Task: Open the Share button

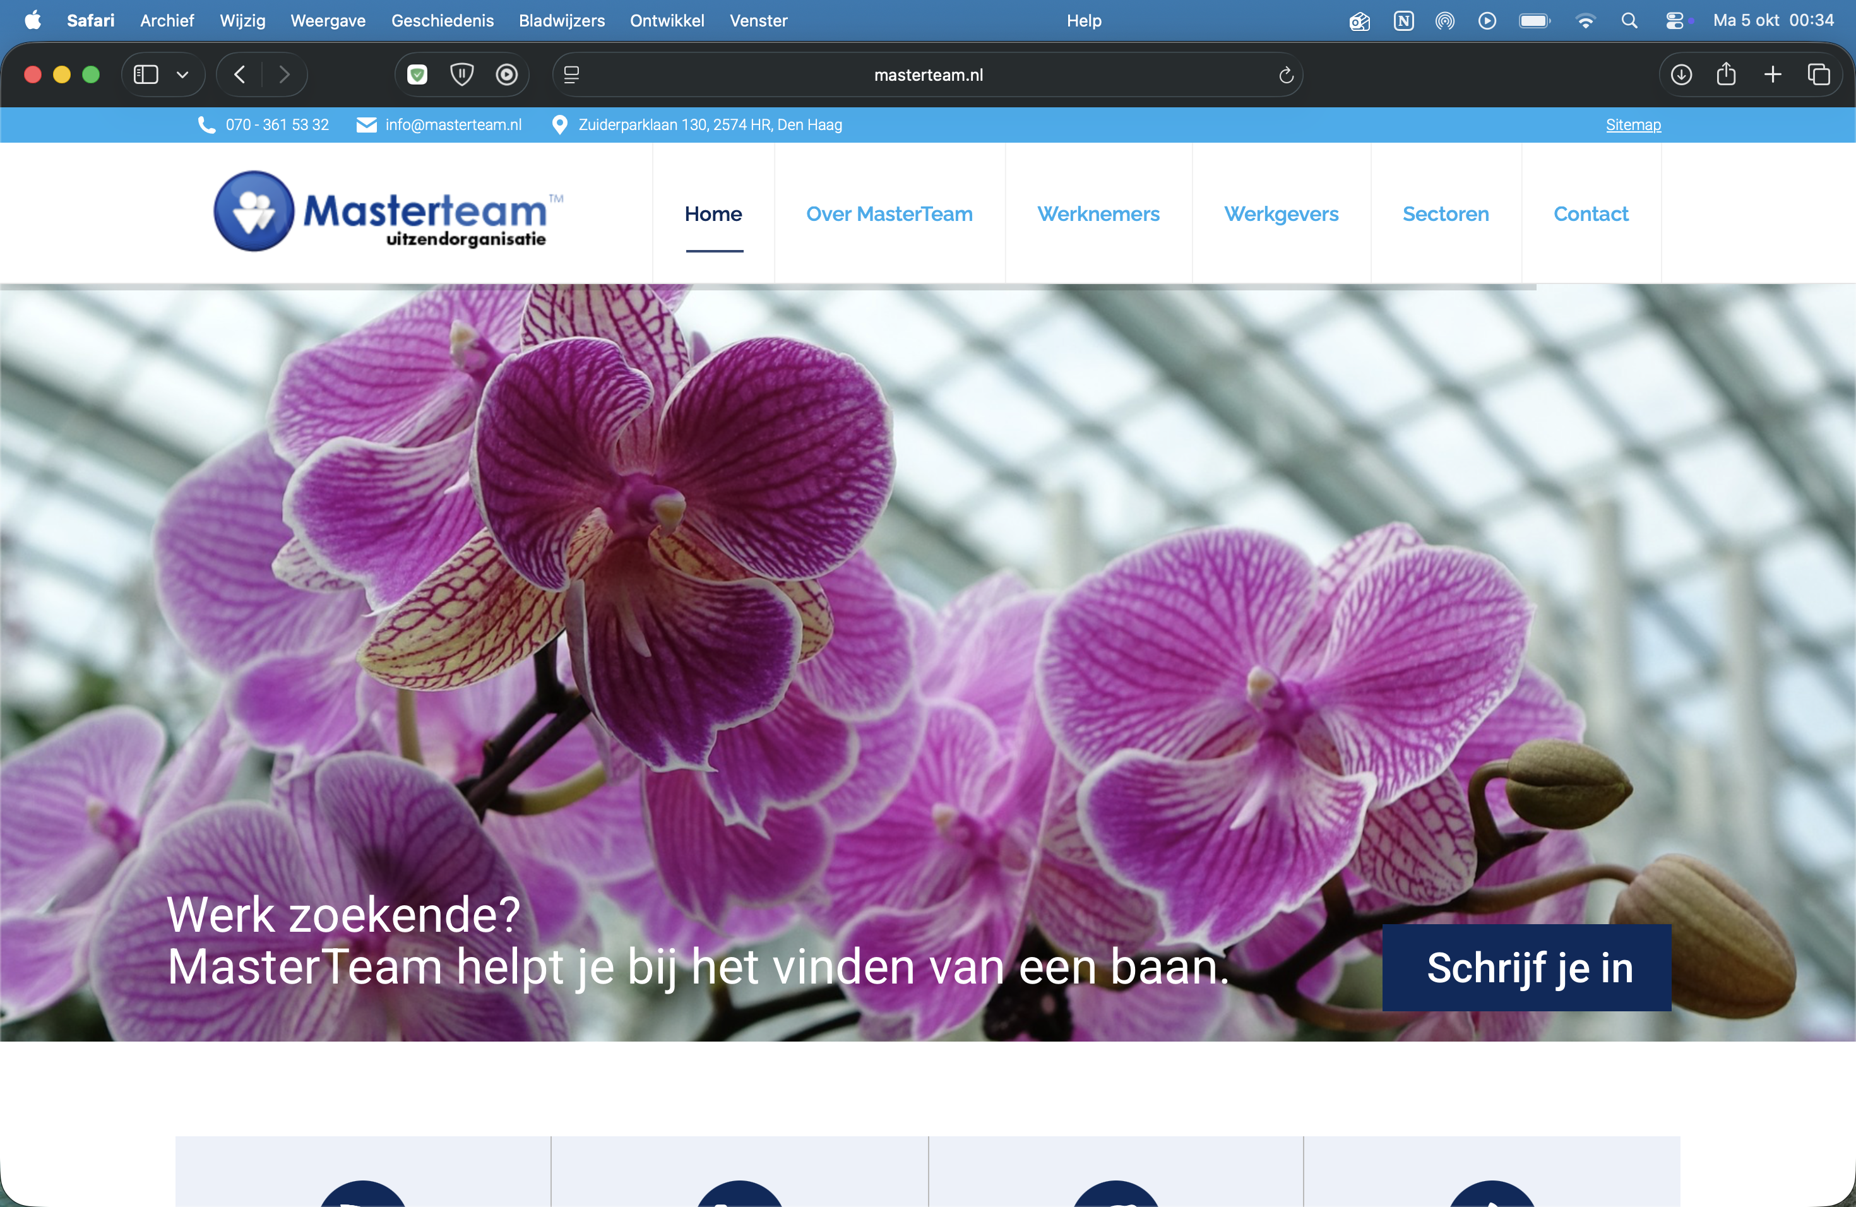Action: tap(1726, 74)
